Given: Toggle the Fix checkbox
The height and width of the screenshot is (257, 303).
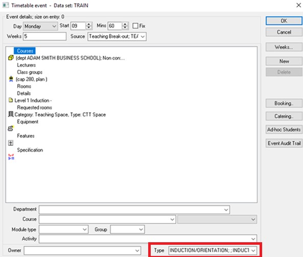Looking at the screenshot, I should 135,26.
